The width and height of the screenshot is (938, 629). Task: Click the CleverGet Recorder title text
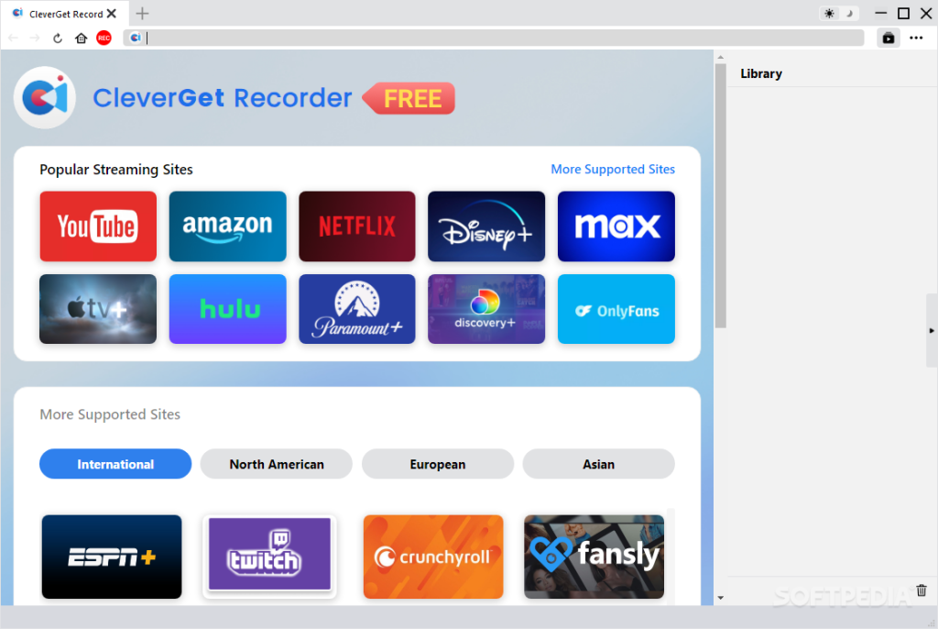click(x=222, y=97)
